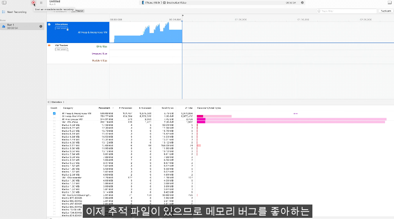Click the Persistent/Total Bytes column header
Screen dimensions: 394x219
click(x=209, y=108)
